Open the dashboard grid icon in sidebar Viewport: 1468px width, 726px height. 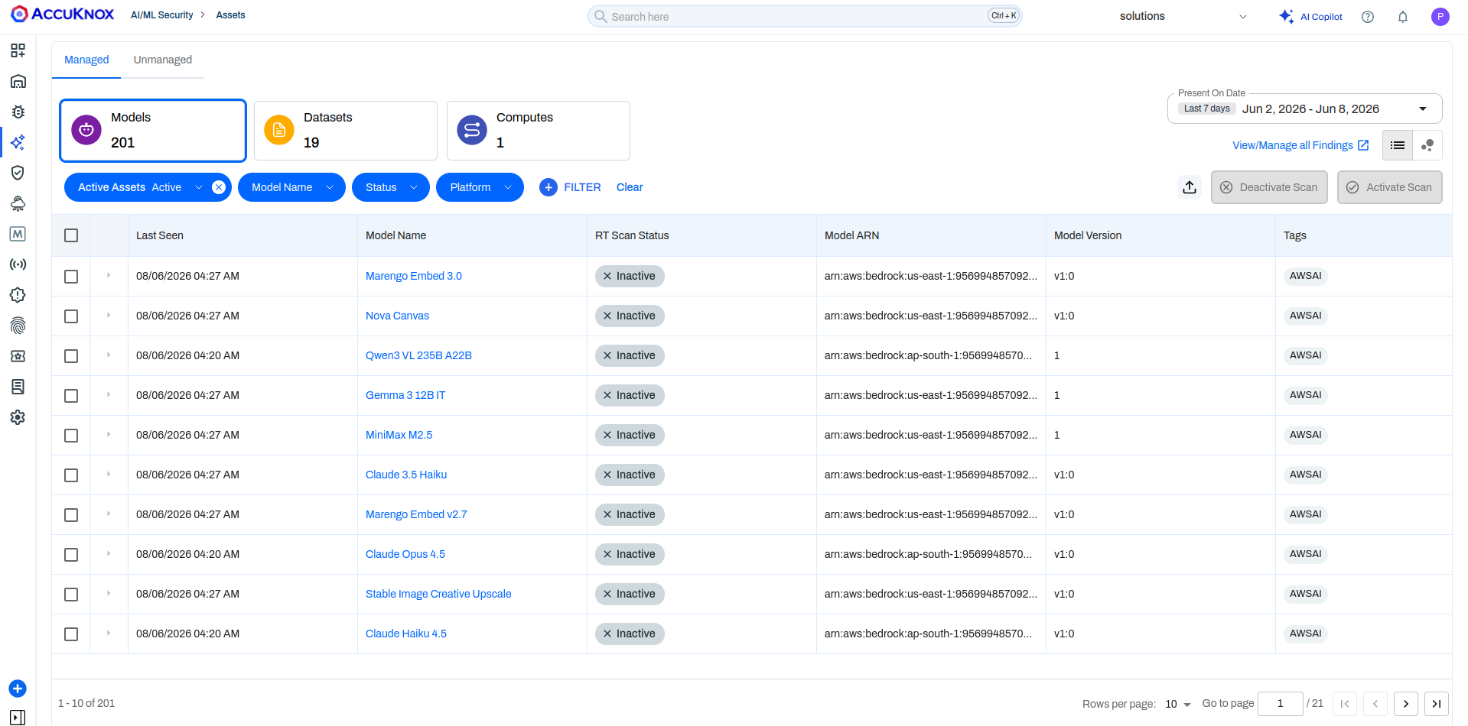18,50
